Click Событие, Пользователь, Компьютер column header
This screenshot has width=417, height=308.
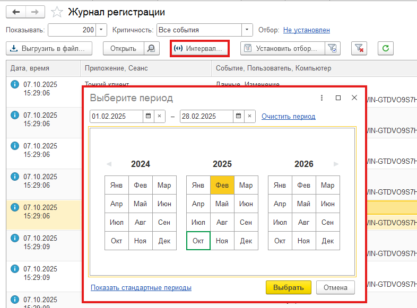point(314,68)
